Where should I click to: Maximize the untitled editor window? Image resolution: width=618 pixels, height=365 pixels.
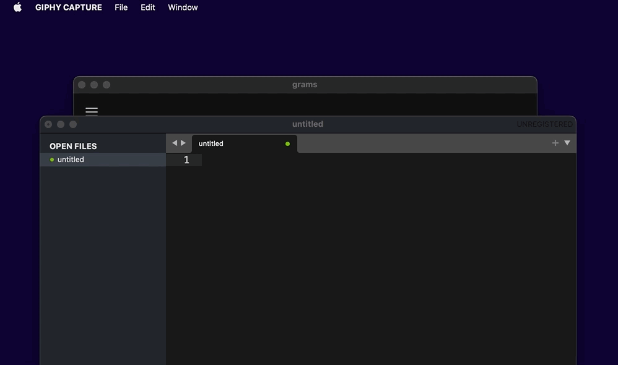(73, 124)
